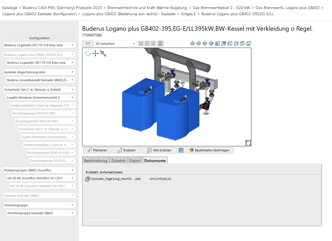Viewport: 332px width, 241px height.
Task: Open Brennwerttechnik und Kraft-Wärme-Kopplung breadcrumb
Action: point(147,8)
